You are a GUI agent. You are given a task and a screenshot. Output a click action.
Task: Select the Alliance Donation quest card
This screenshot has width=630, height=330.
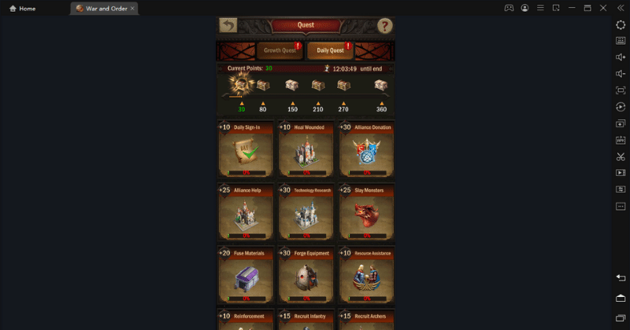click(366, 149)
